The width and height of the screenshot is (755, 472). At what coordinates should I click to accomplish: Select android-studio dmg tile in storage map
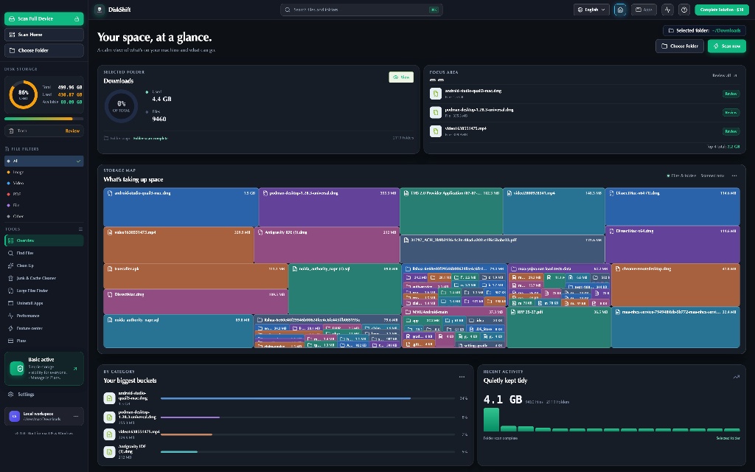(x=181, y=206)
